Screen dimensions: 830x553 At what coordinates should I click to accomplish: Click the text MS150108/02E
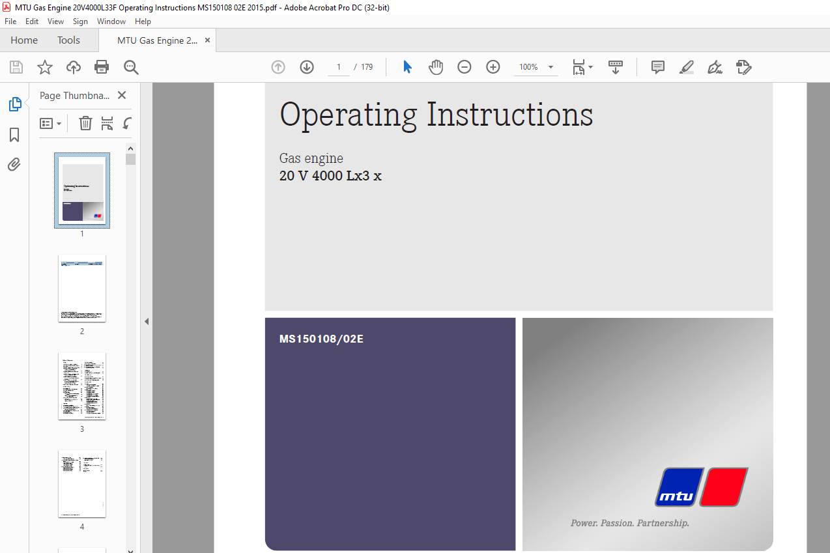[x=321, y=339]
